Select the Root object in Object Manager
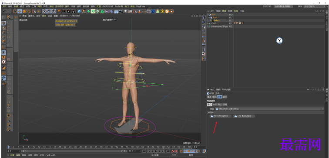This screenshot has height=158, width=329. click(215, 17)
